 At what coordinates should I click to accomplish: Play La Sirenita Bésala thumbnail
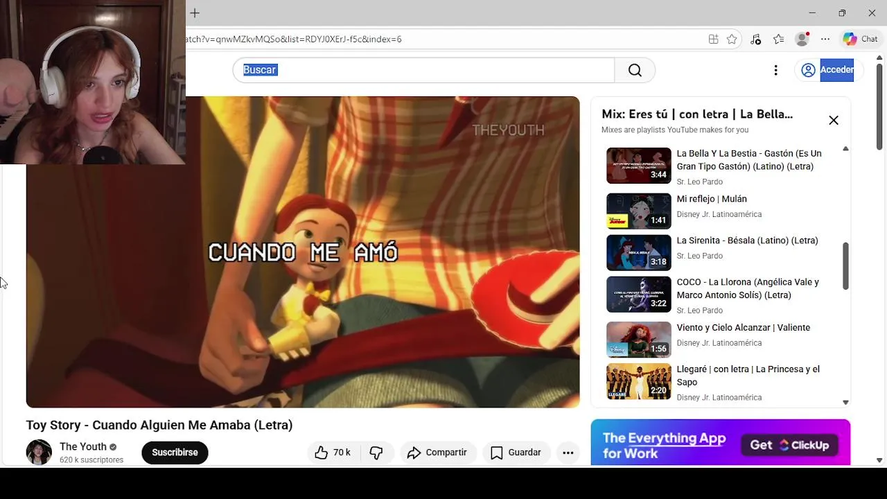pos(639,252)
